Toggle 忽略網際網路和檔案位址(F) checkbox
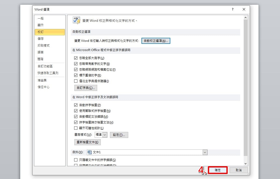 [x=76, y=69]
